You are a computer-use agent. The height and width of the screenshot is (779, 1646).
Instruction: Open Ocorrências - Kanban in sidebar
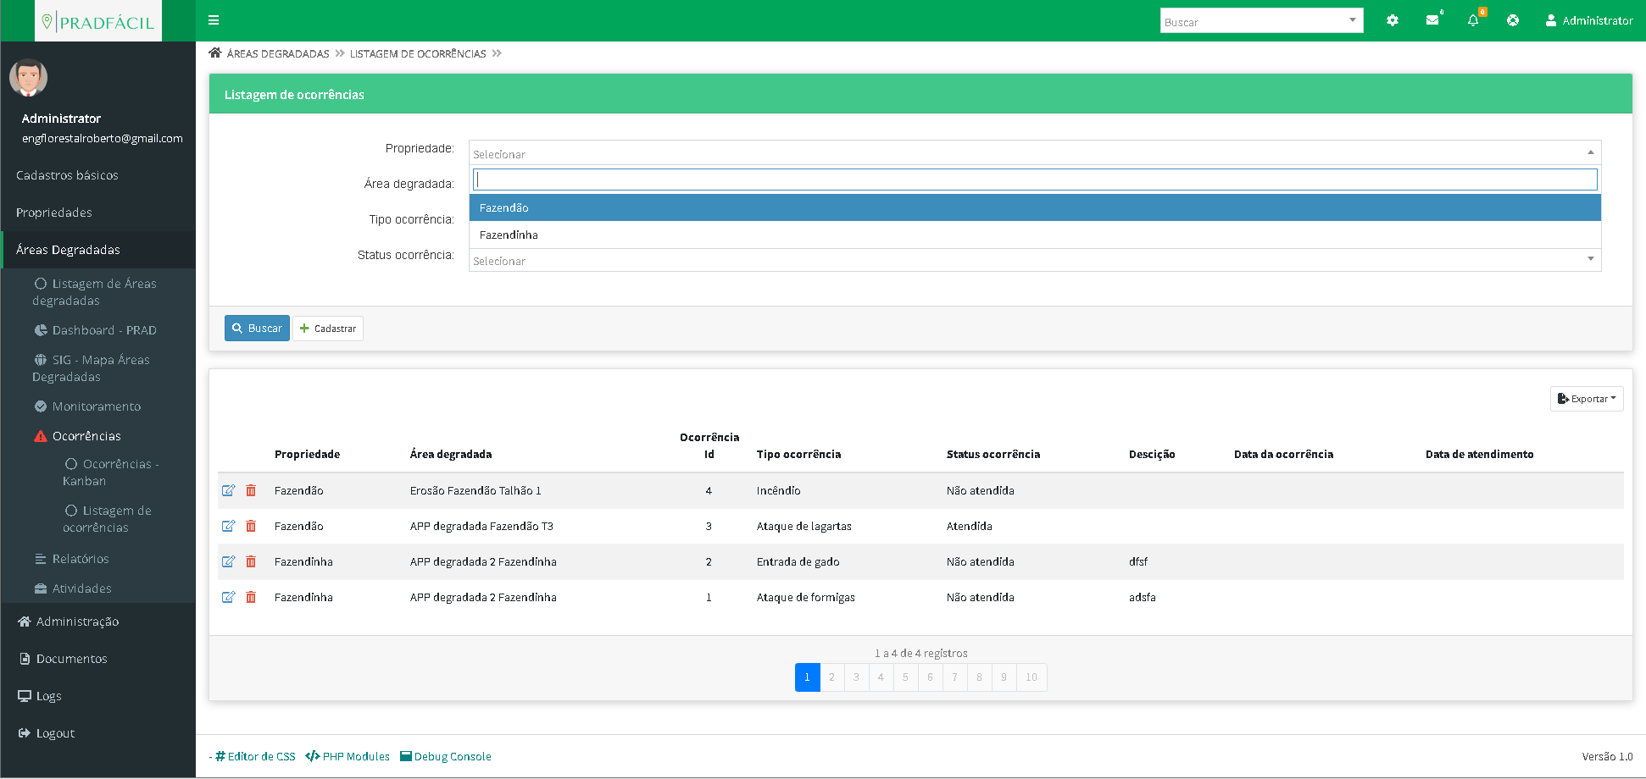[x=110, y=472]
